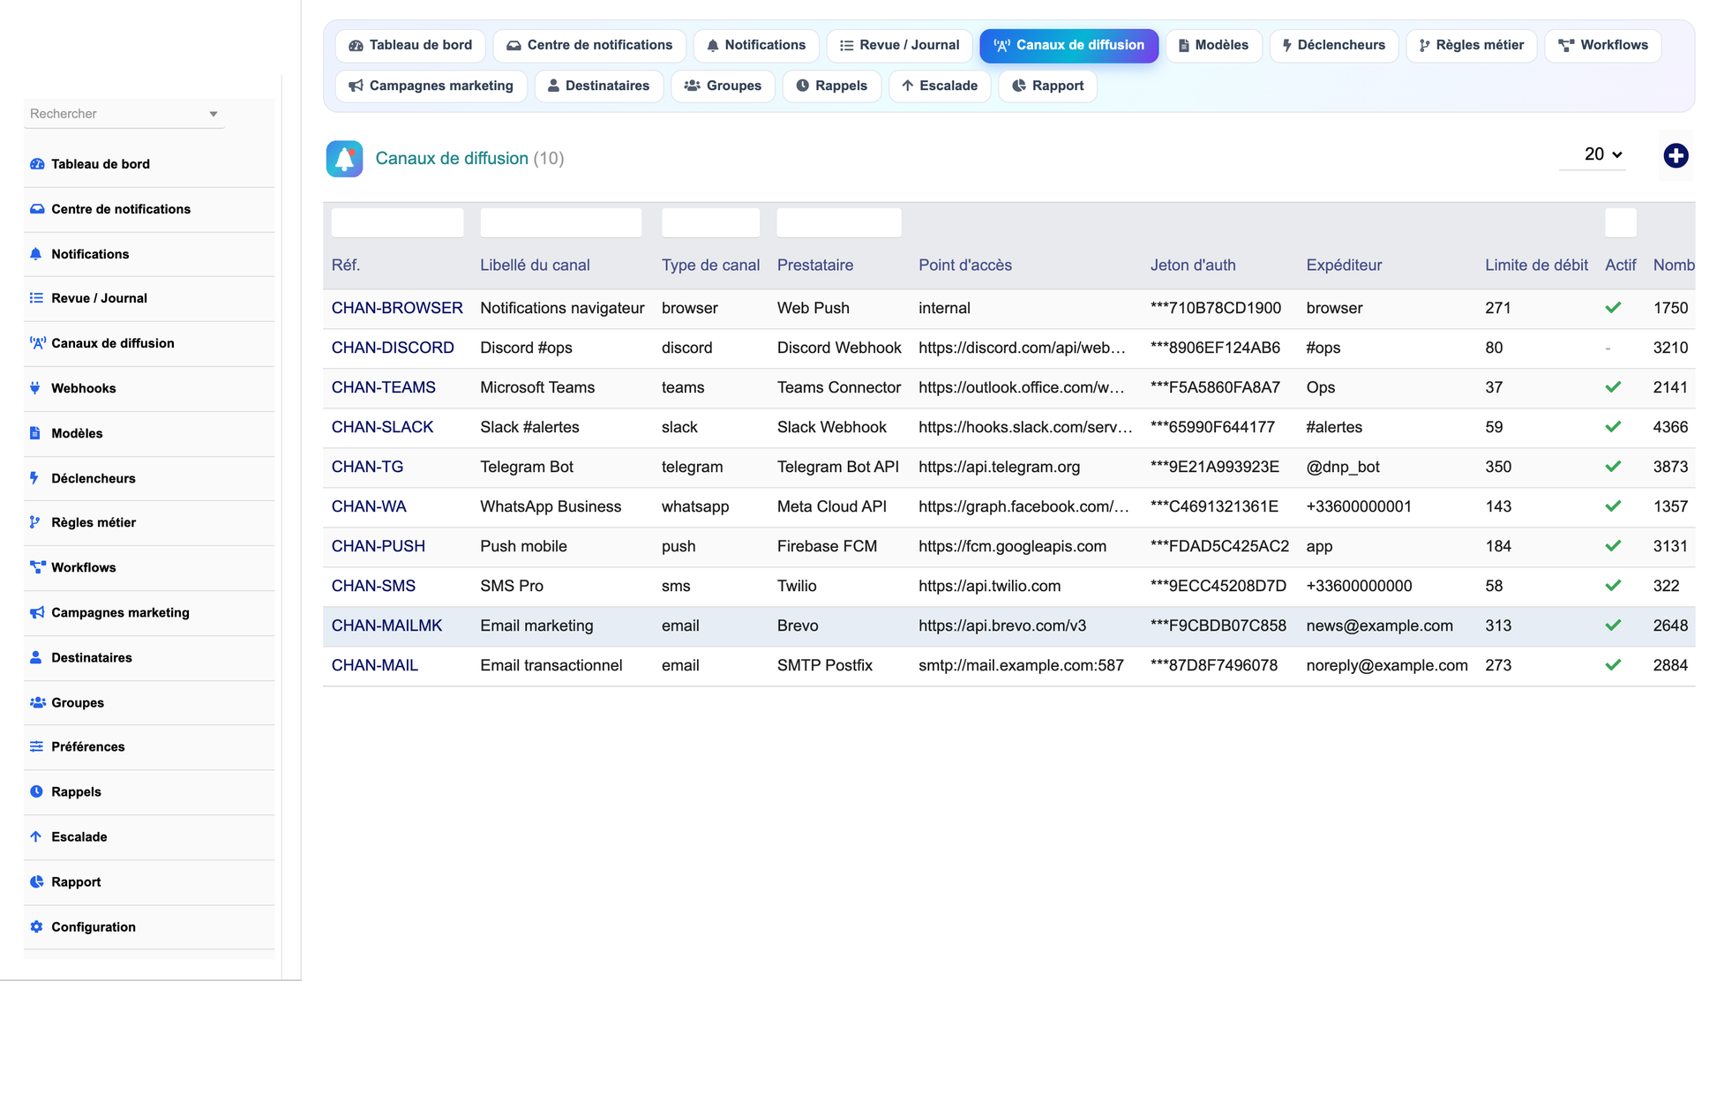This screenshot has height=1116, width=1717.
Task: Click the Webhooks plug icon in sidebar
Action: pyautogui.click(x=35, y=388)
